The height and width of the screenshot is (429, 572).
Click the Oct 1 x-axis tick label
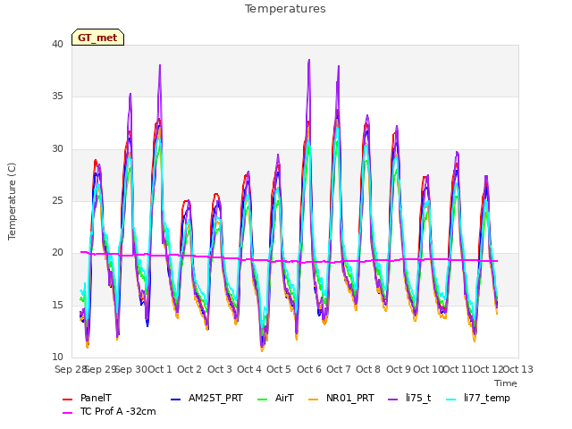click(x=160, y=369)
